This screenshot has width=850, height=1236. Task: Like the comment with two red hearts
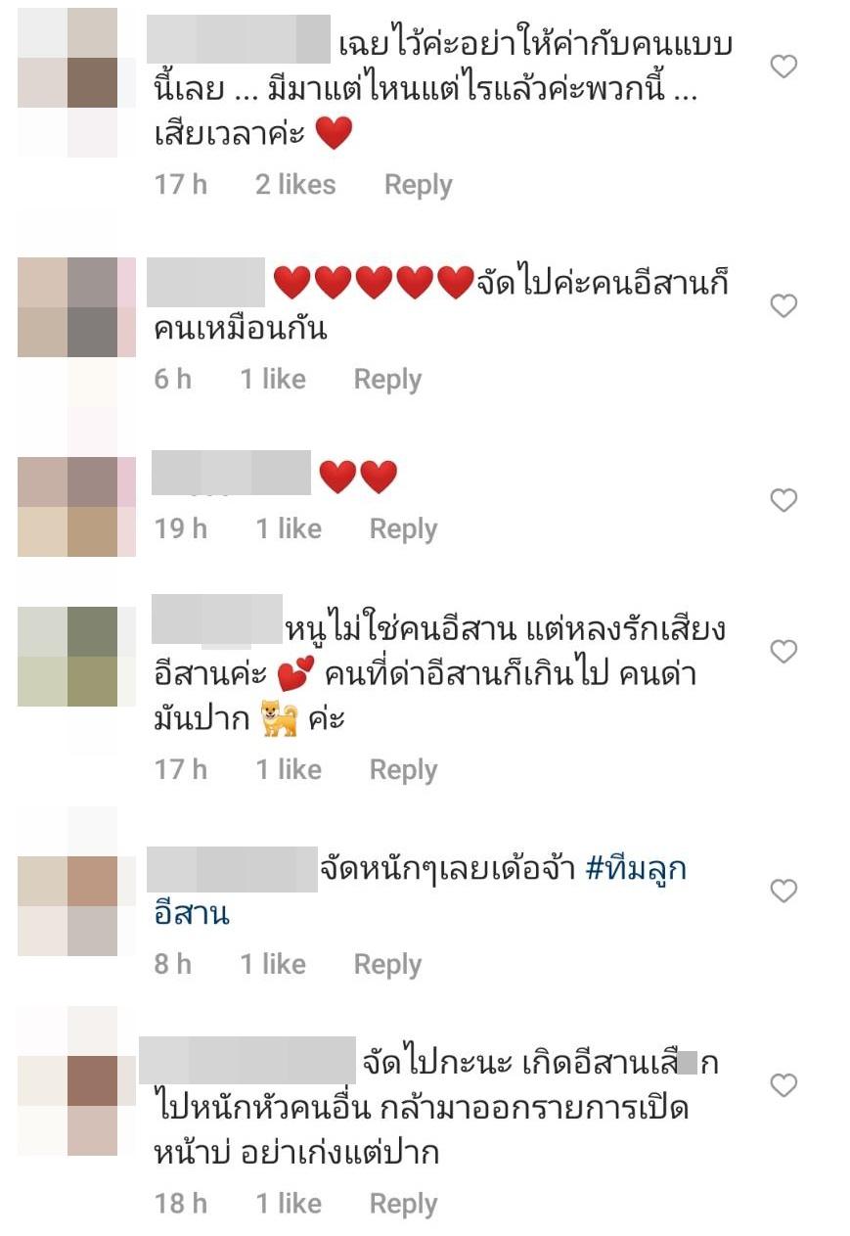click(783, 500)
